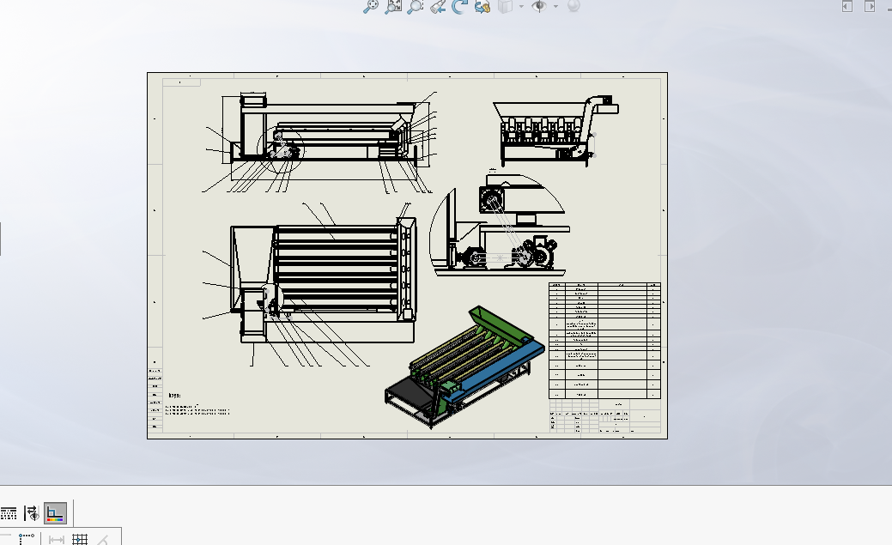Screen dimensions: 892x545
Task: Click the grayed sphere appearance icon
Action: (573, 6)
